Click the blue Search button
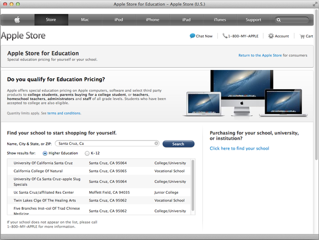Screen dimensions: 319x240 coord(178,144)
